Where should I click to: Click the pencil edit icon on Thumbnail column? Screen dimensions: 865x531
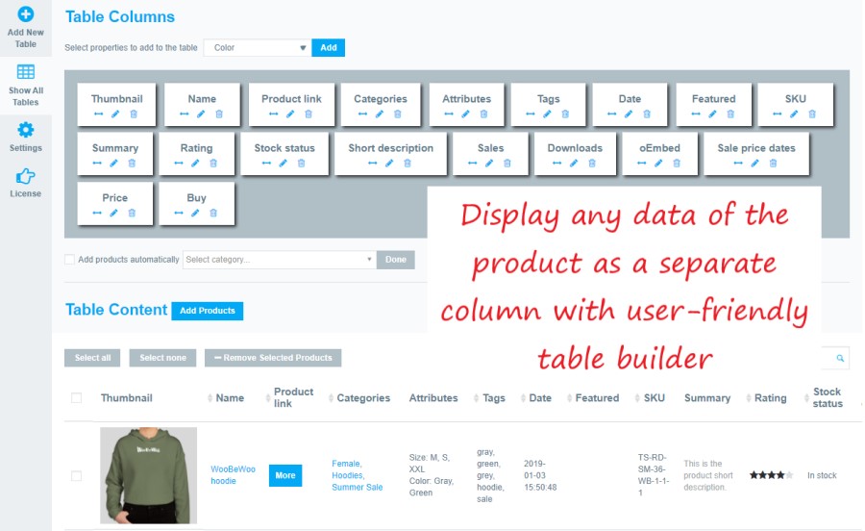click(x=116, y=114)
